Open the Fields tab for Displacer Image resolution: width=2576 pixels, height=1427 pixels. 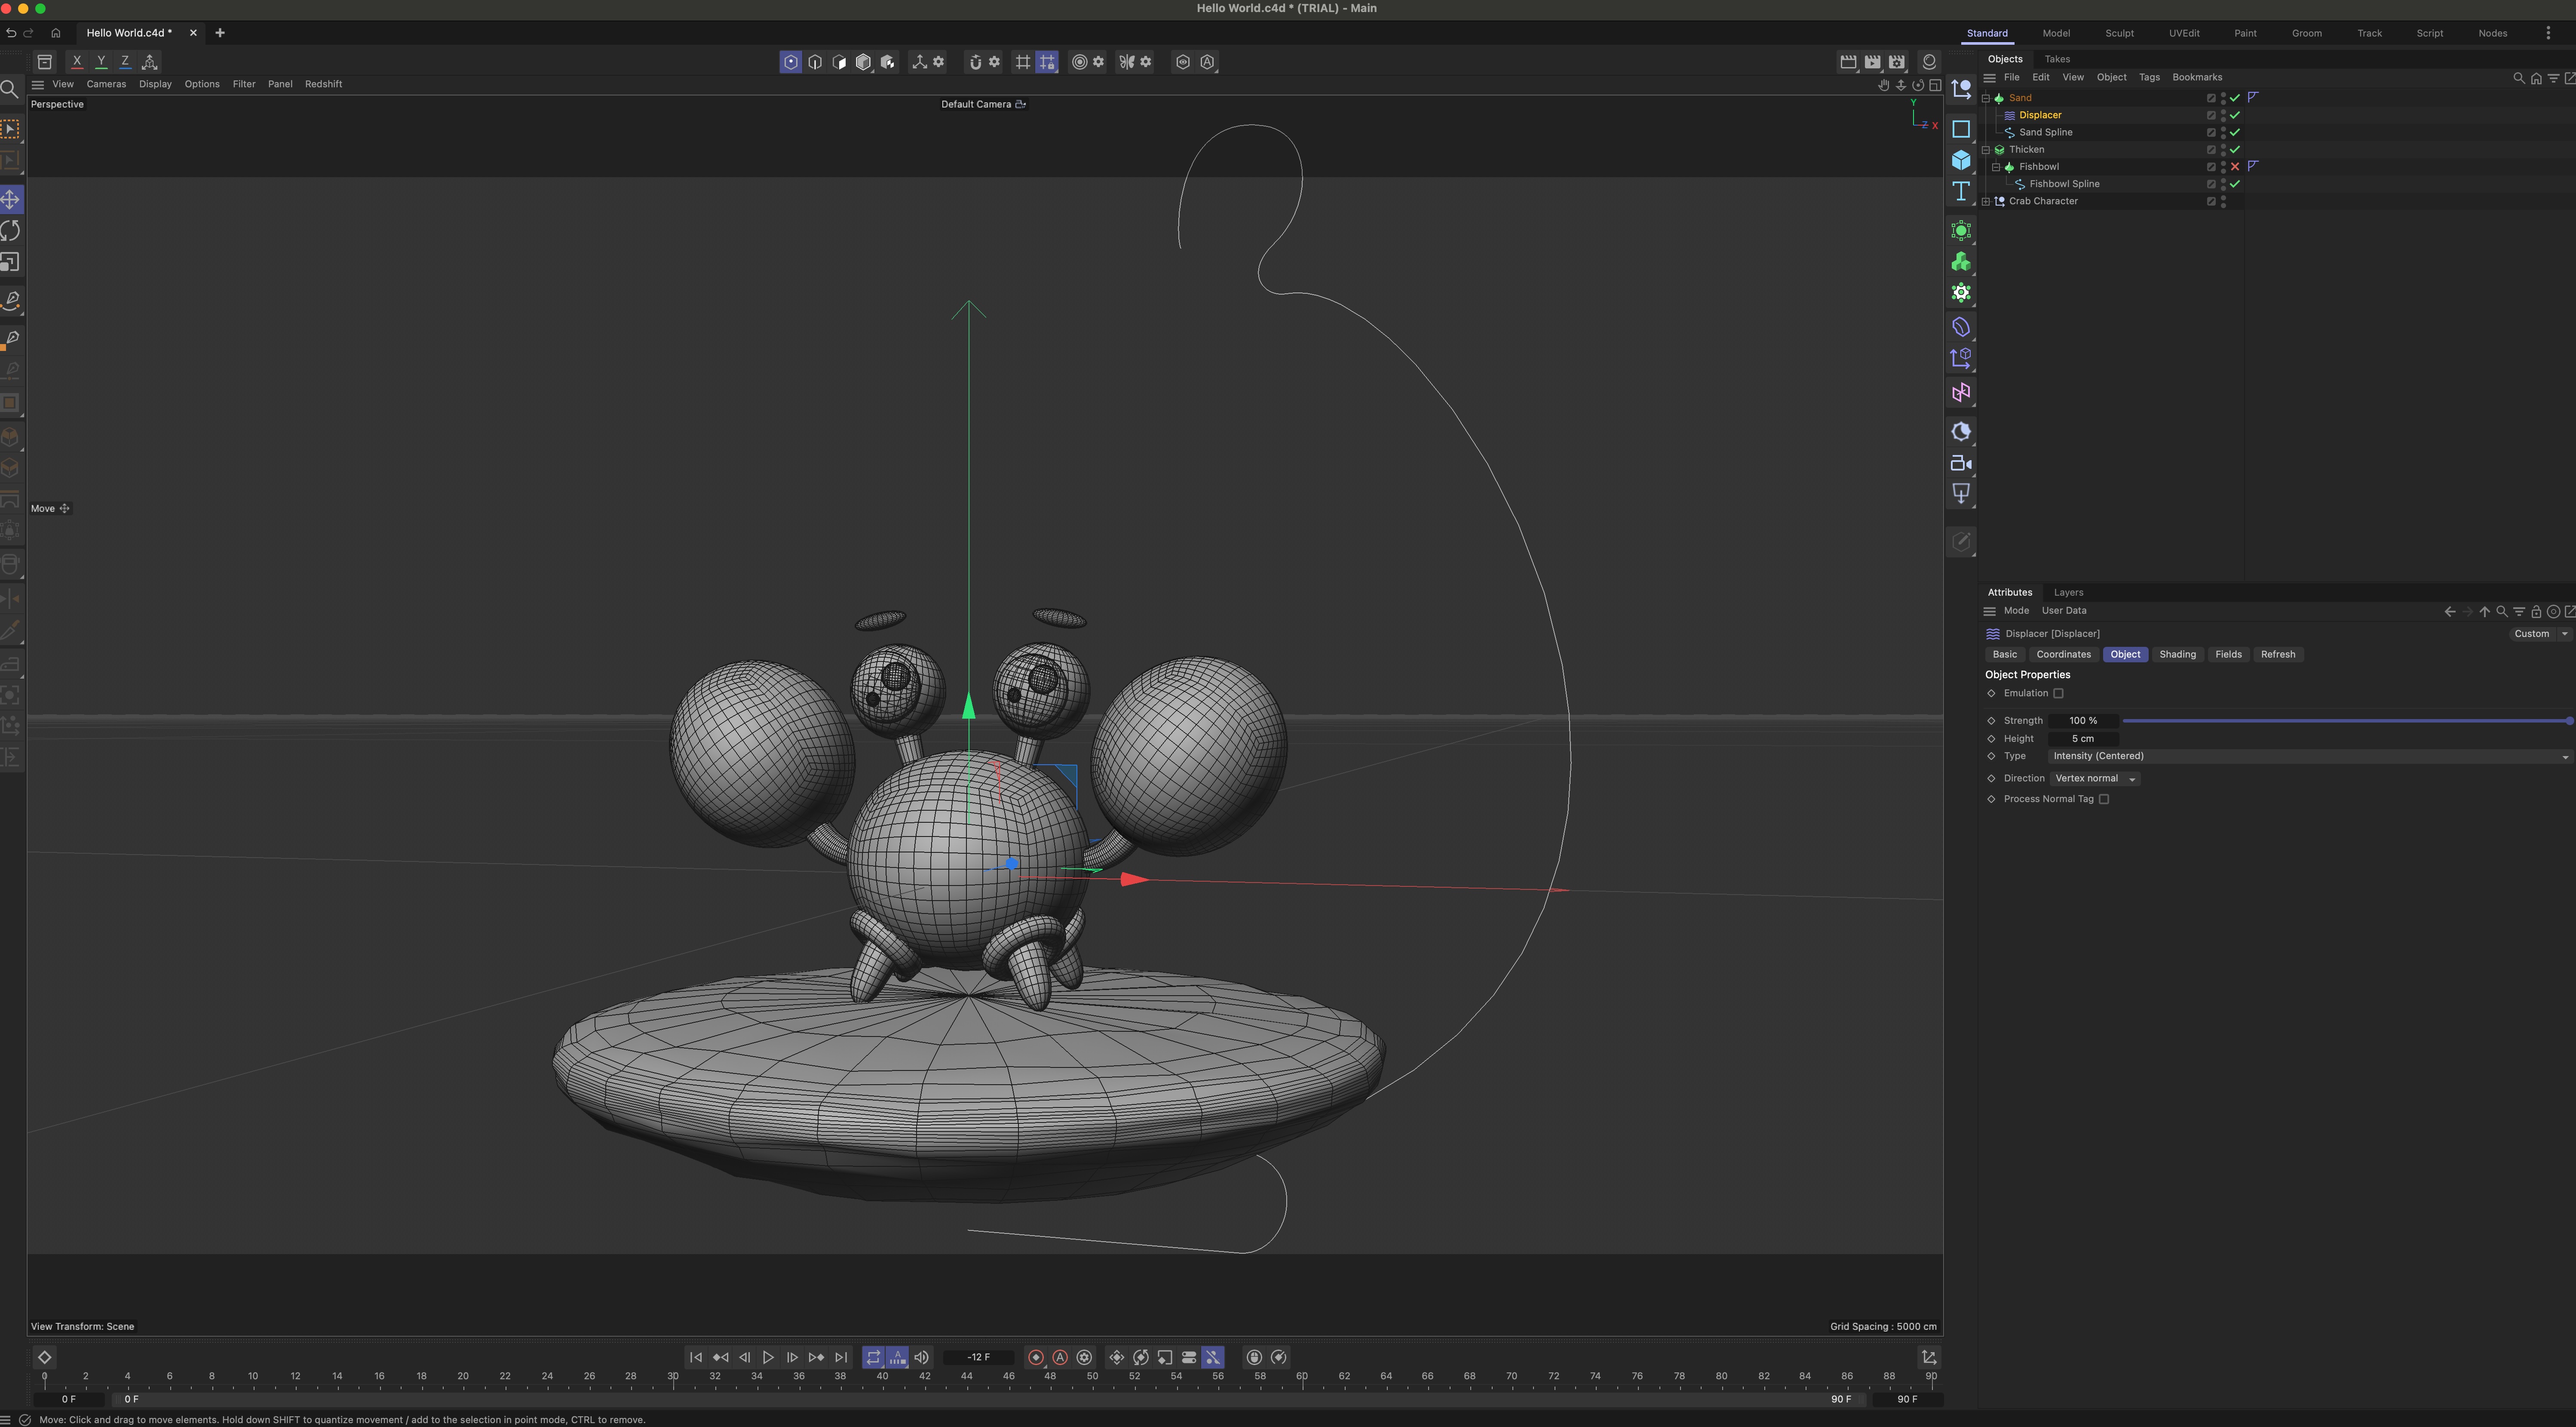(x=2228, y=655)
